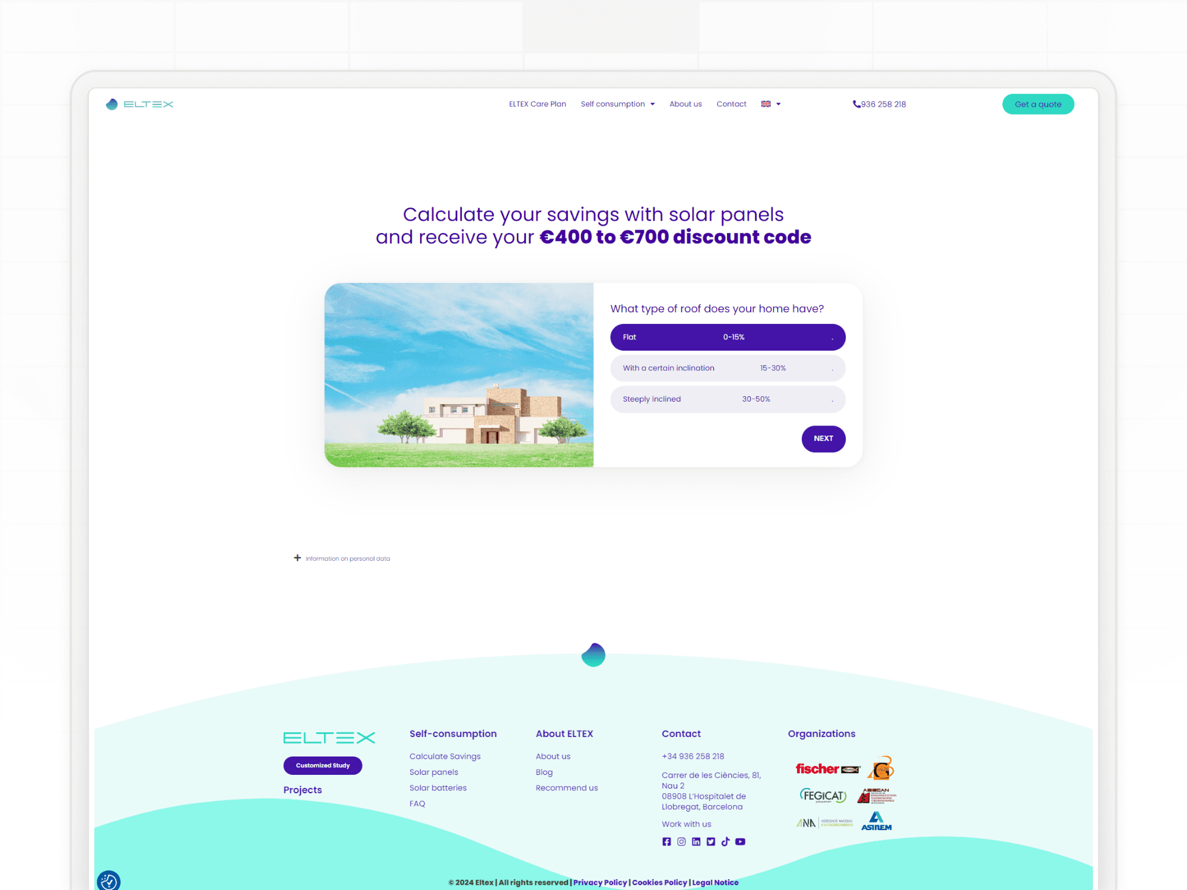Select the Flat roof option (0-15%)
Image resolution: width=1187 pixels, height=890 pixels.
727,336
